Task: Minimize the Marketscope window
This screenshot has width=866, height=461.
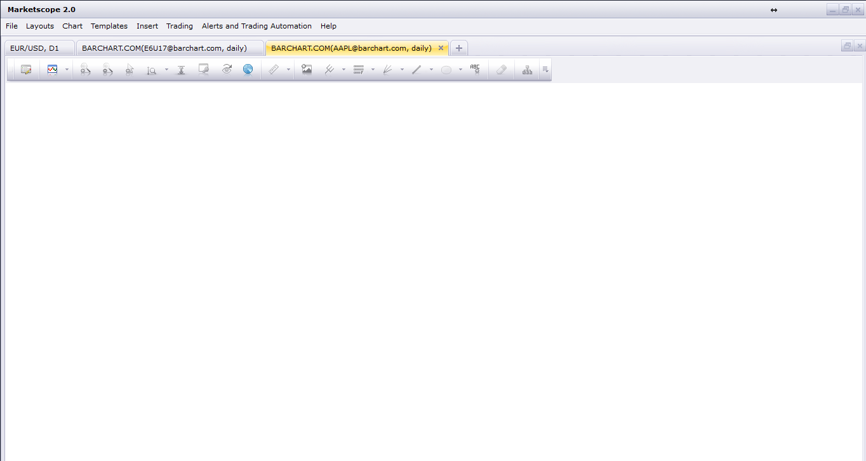Action: (x=832, y=10)
